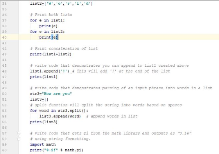Click line number 34 in the gutter
219x154 pixels.
(4, 4)
